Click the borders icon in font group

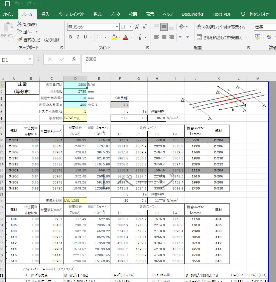pyautogui.click(x=100, y=37)
